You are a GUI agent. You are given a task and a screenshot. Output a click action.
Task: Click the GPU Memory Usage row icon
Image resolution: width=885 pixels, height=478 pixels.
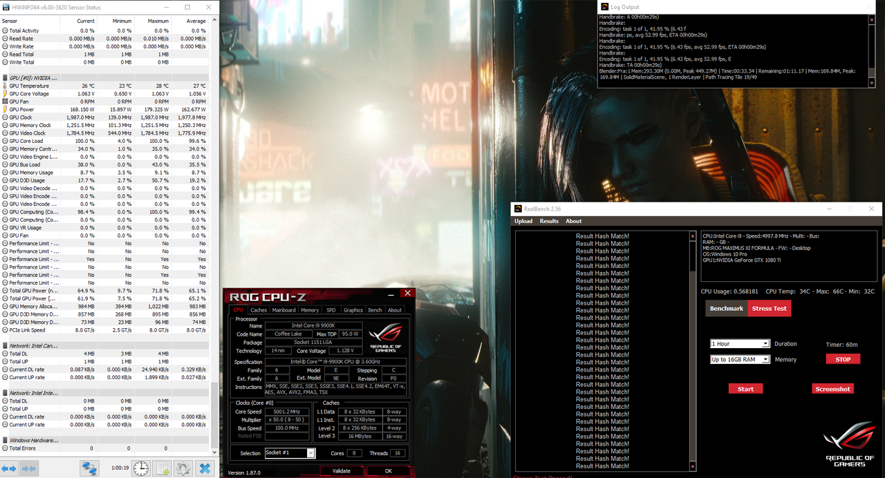tap(6, 173)
